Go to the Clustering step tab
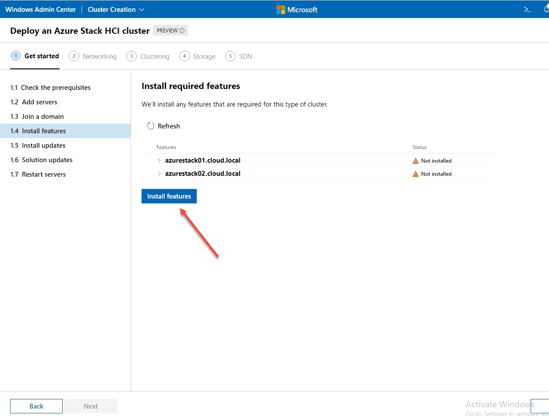 coord(155,57)
